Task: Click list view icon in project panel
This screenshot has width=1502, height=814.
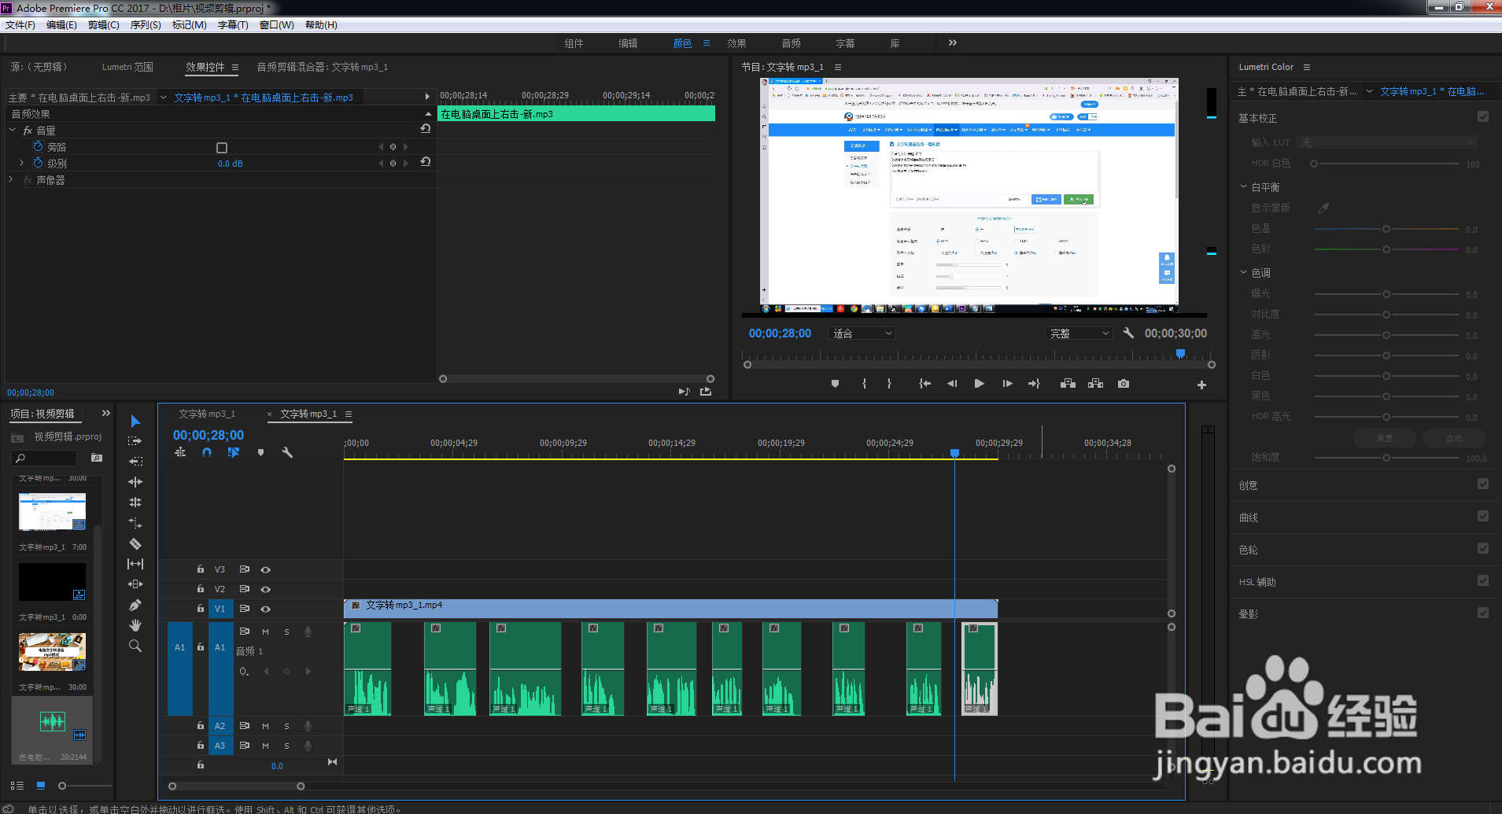Action: [x=17, y=785]
